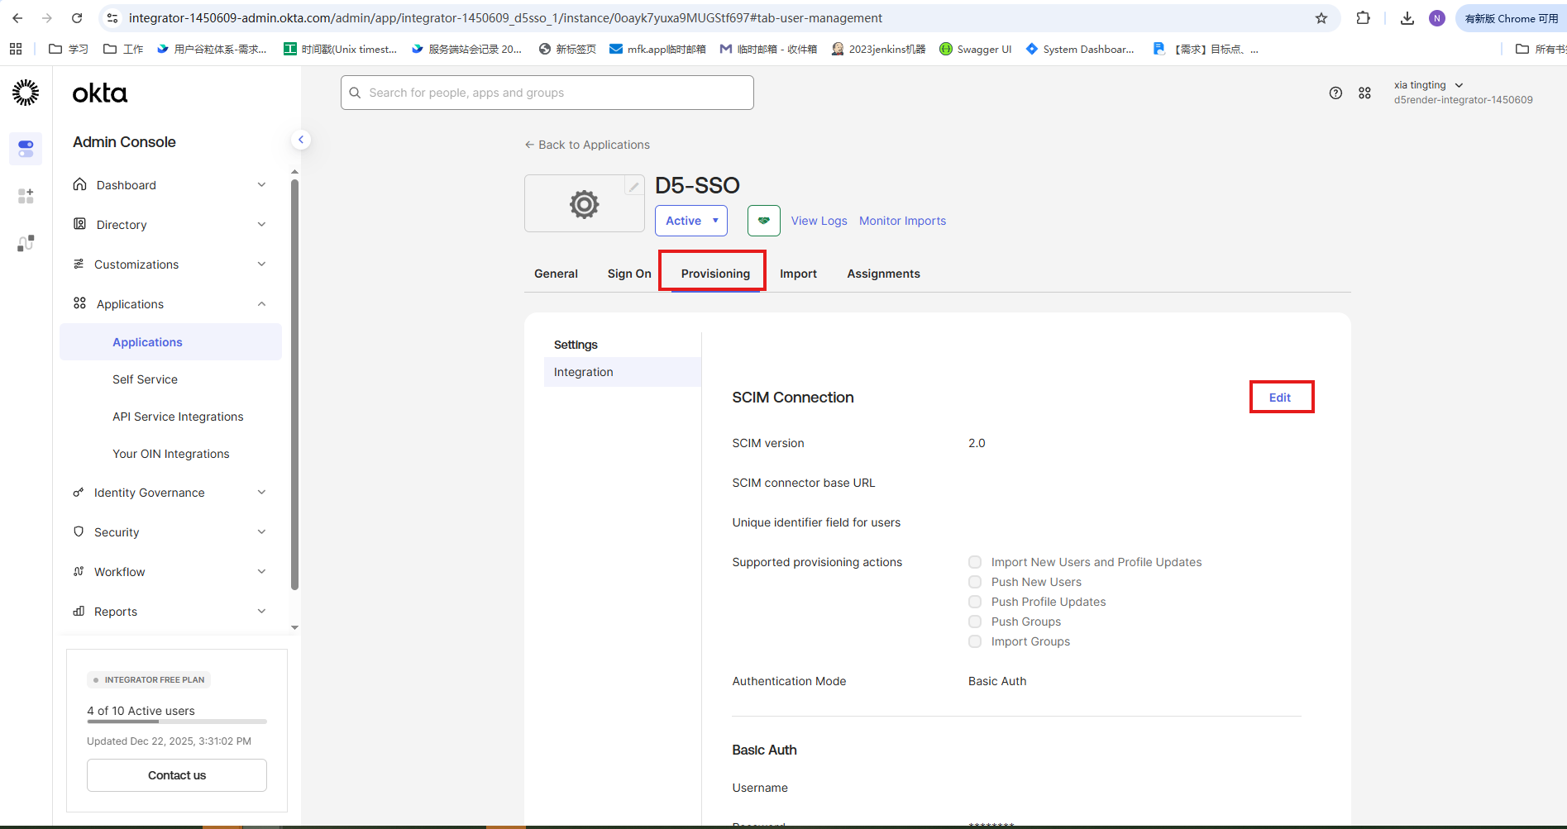Click the help question mark icon

click(1335, 93)
